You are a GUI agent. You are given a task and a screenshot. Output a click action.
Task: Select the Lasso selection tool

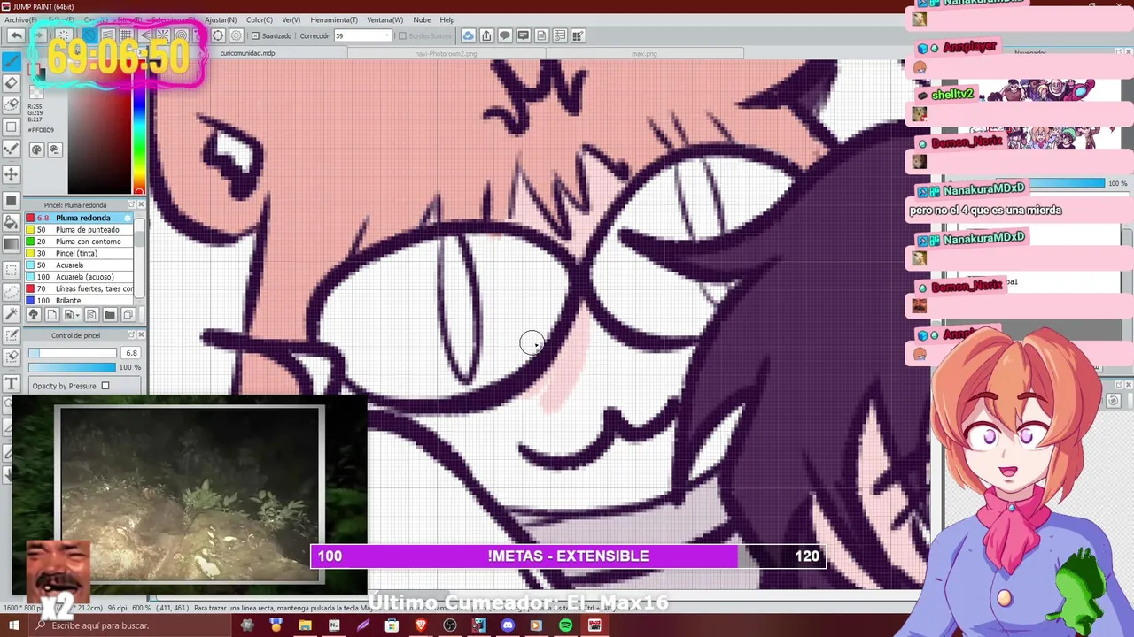click(12, 292)
